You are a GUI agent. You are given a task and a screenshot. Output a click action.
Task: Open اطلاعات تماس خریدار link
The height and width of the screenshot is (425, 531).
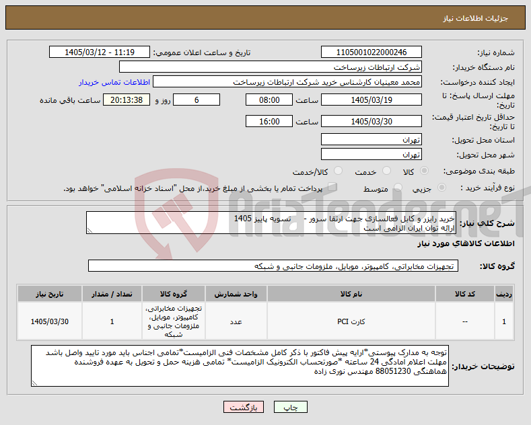pyautogui.click(x=114, y=82)
